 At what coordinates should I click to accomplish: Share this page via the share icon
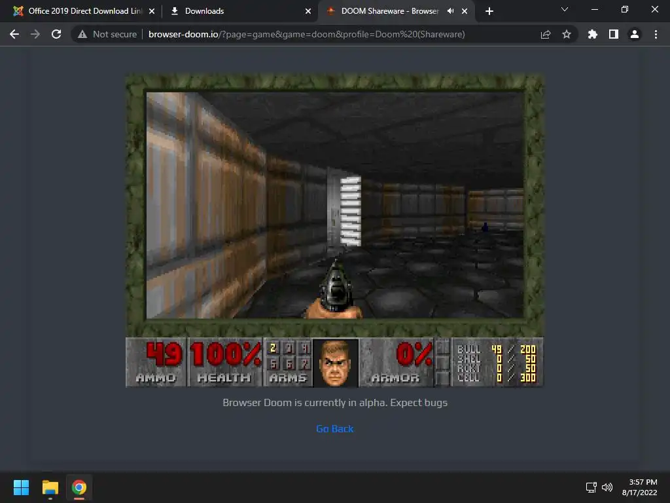pos(546,34)
